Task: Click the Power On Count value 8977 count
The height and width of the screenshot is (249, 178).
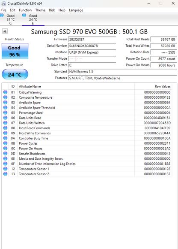Action: (x=163, y=59)
